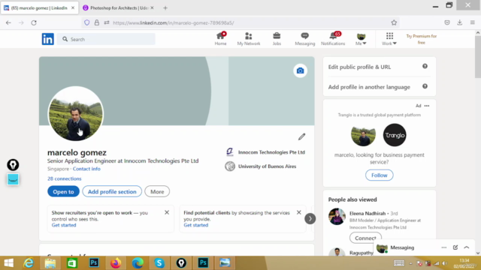Click the next arrow on suggestion cards
The image size is (481, 270).
pos(310,218)
